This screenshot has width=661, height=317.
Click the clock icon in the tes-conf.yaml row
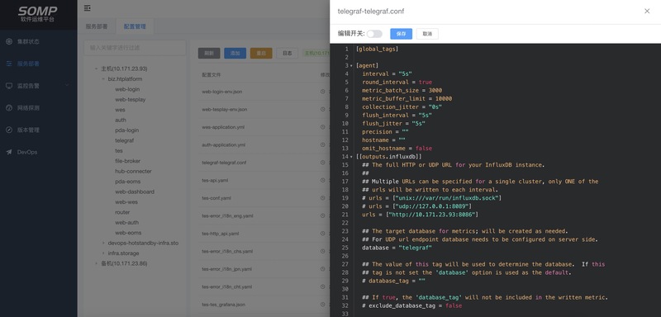click(x=323, y=198)
